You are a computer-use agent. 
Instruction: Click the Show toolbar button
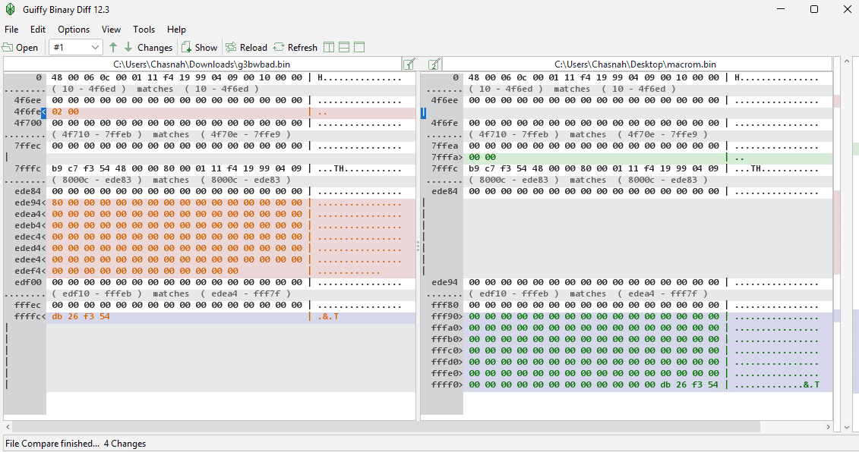(200, 48)
